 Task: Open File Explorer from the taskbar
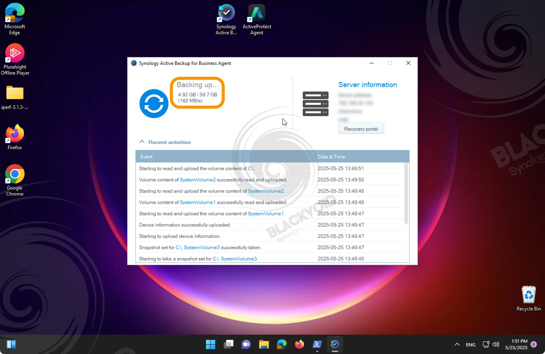pos(264,344)
